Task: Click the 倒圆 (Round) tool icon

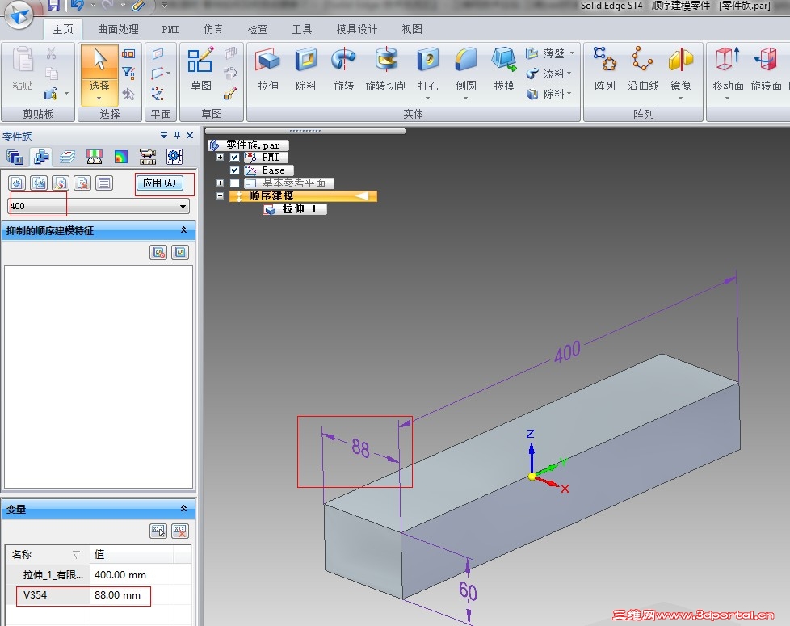Action: pos(466,61)
